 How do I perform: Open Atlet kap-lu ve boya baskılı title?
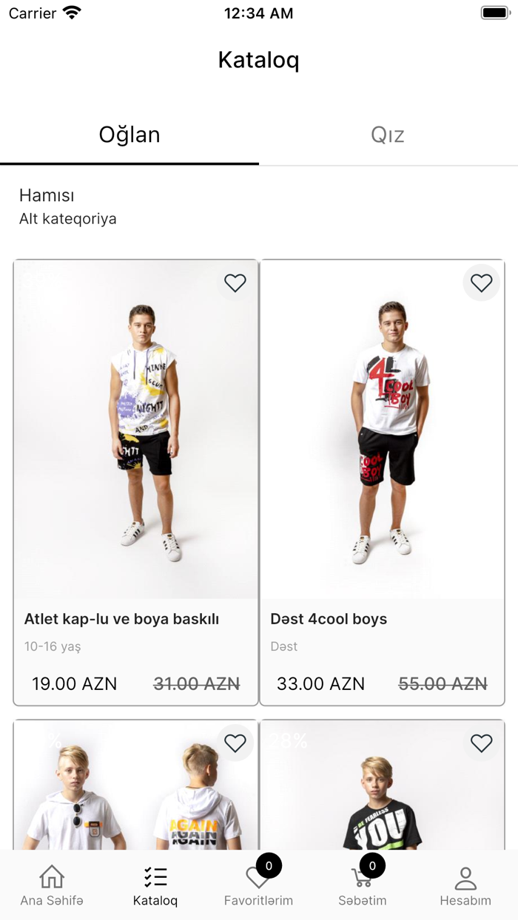[x=121, y=619]
